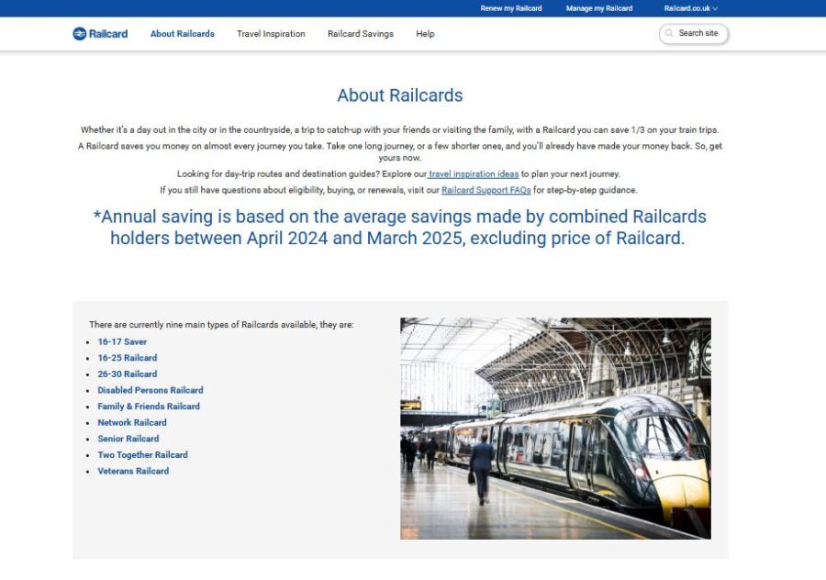This screenshot has width=826, height=580.
Task: Open the About Railcards menu
Action: [x=183, y=34]
